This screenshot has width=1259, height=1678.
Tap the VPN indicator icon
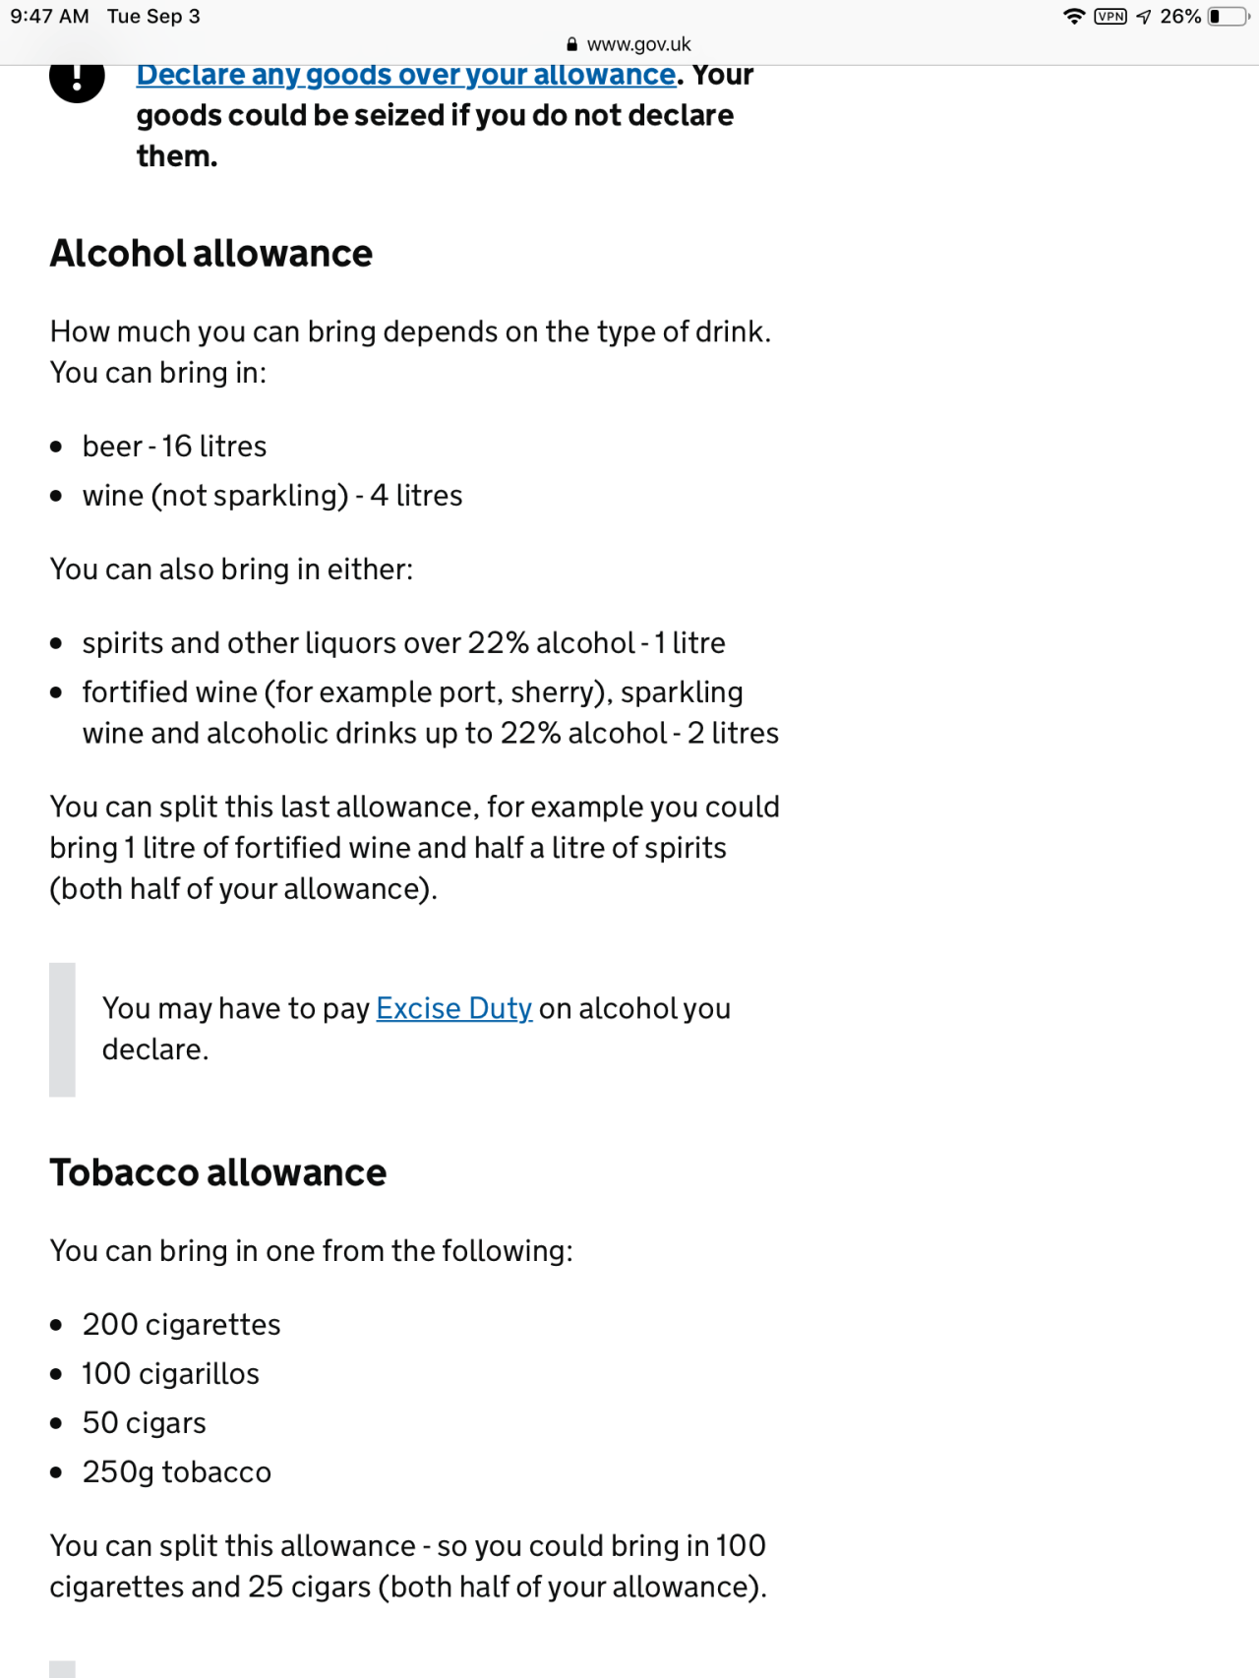click(x=1110, y=17)
